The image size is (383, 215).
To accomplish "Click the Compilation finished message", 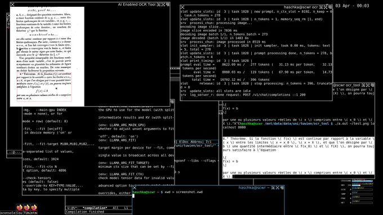I will (x=85, y=212).
